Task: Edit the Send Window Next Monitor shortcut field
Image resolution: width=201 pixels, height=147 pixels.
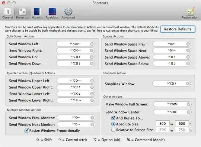Action: coord(76,124)
